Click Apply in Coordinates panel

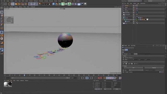pos(117,89)
